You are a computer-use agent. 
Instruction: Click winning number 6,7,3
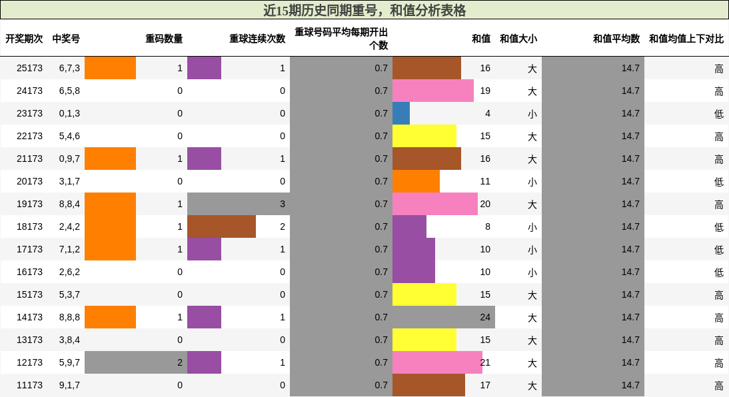tap(69, 69)
